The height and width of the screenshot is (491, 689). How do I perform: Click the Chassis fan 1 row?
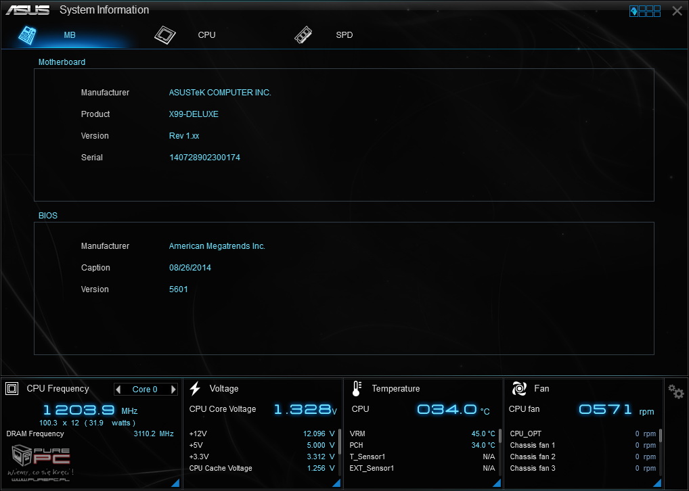[583, 445]
